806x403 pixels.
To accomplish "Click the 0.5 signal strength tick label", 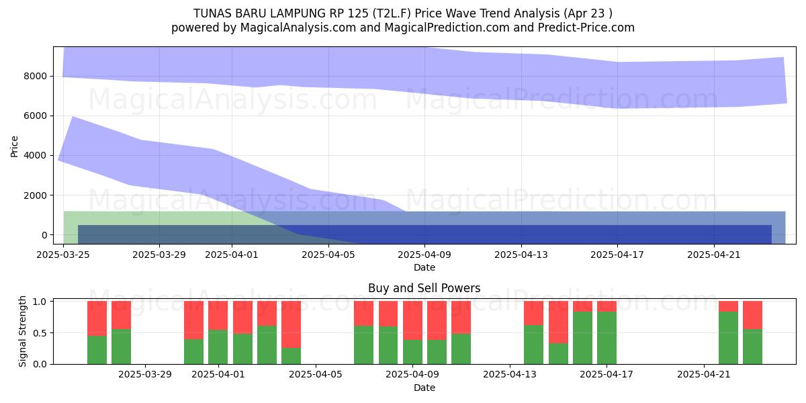I will (x=40, y=332).
